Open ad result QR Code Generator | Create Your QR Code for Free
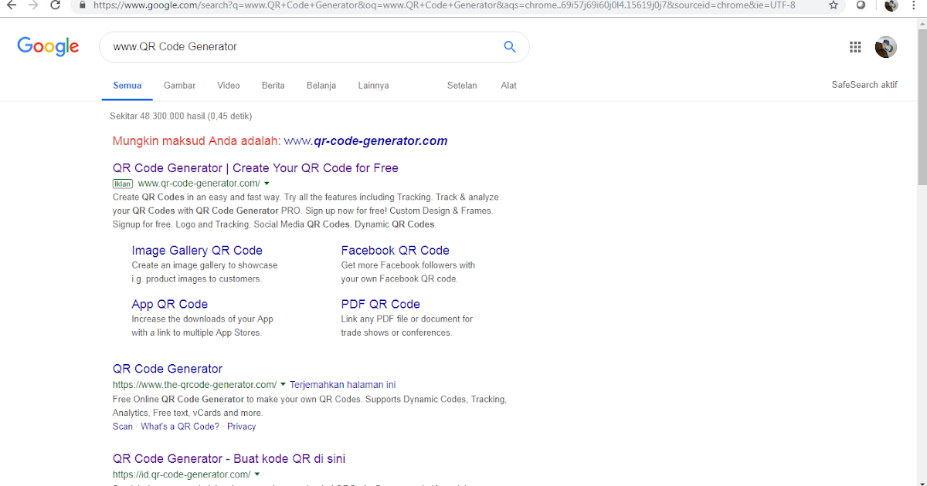927x486 pixels. (256, 168)
